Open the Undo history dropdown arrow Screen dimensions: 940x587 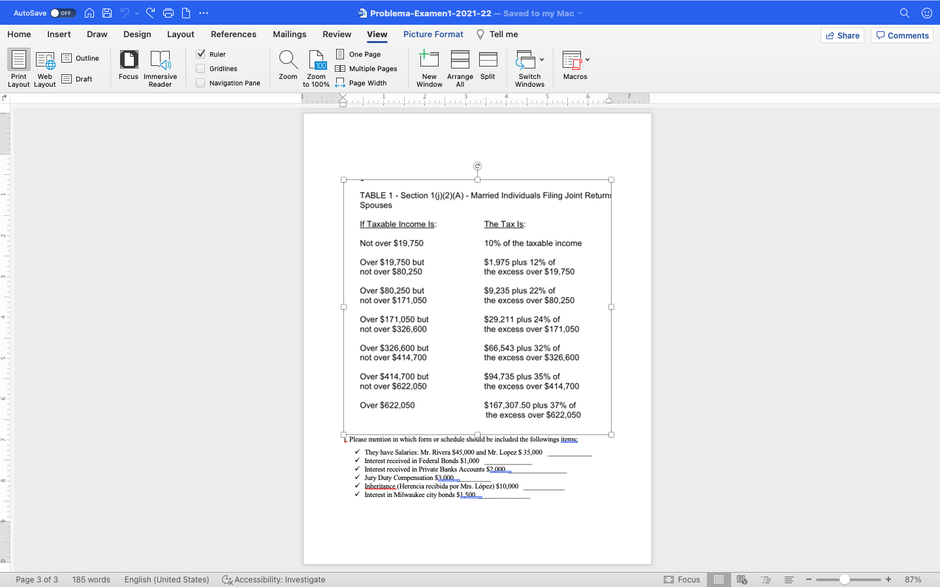[x=137, y=13]
